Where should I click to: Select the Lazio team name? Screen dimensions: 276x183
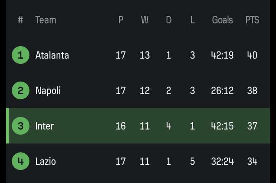(46, 161)
